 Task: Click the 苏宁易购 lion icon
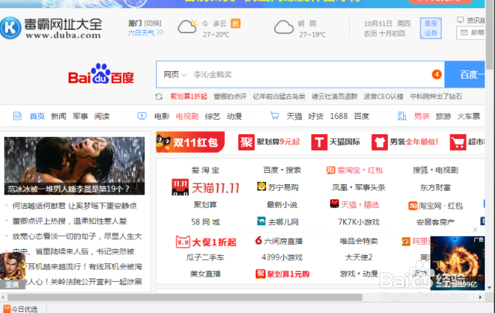click(261, 187)
